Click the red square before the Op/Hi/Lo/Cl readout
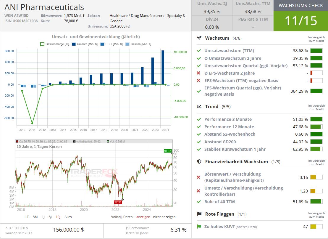This screenshot has width=328, height=239. (x=17, y=142)
